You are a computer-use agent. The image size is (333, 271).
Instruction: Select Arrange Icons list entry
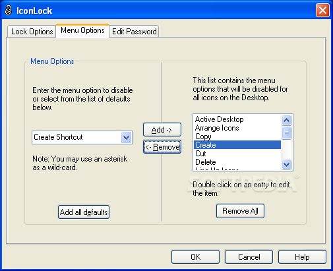(x=237, y=128)
